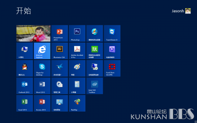Image resolution: width=197 pixels, height=123 pixels.
Task: Click the zoom-out button in bottom corner
Action: 196,122
